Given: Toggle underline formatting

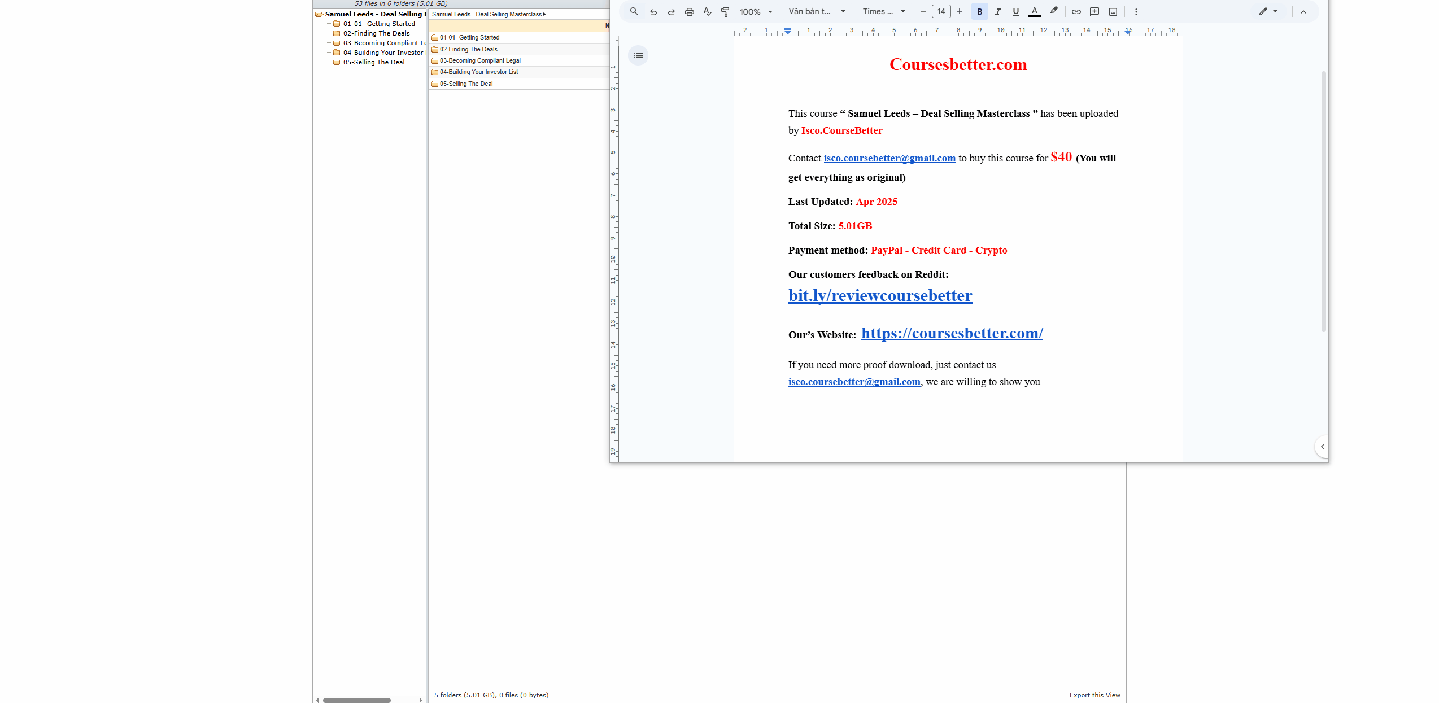Looking at the screenshot, I should (x=1015, y=12).
